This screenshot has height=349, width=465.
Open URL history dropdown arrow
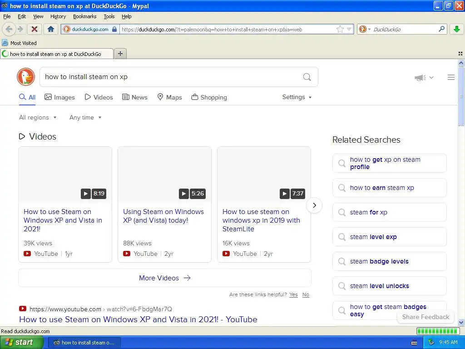click(x=349, y=29)
